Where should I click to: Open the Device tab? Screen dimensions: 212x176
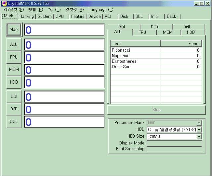pos(94,16)
